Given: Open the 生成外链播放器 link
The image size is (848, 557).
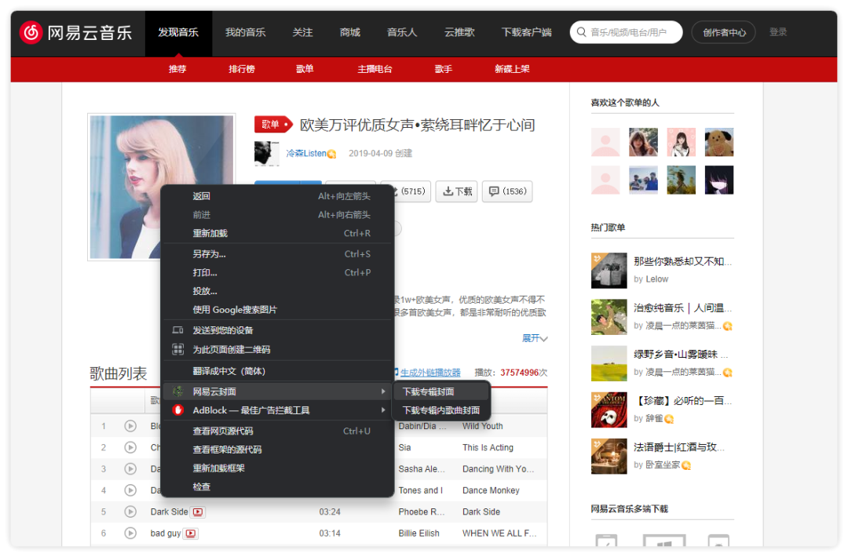Looking at the screenshot, I should tap(430, 372).
